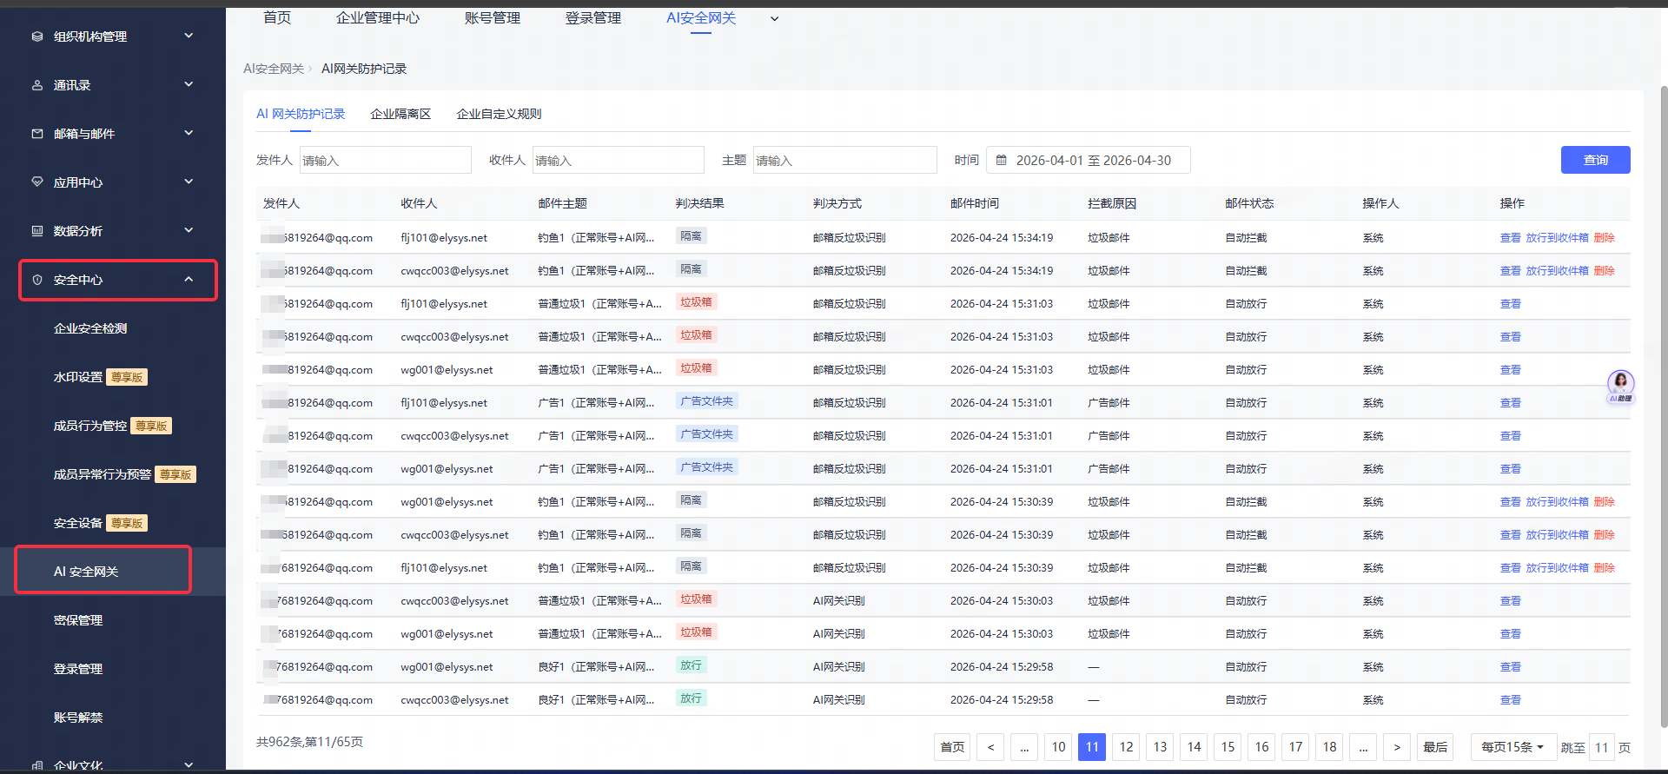Click the 查询 search button
Viewport: 1668px width, 774px height.
pyautogui.click(x=1596, y=160)
